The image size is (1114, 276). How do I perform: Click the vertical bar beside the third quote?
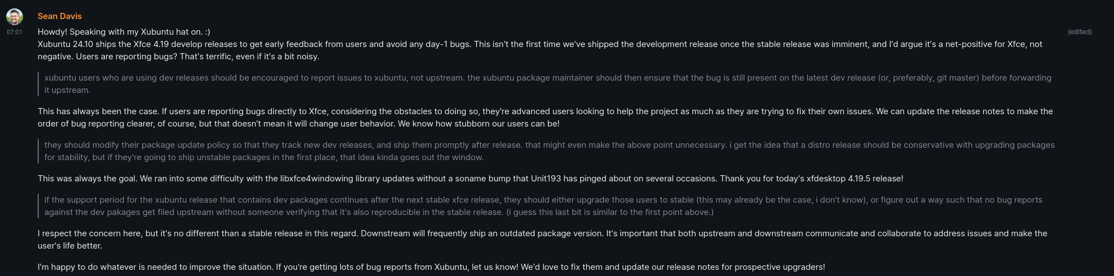(39, 206)
